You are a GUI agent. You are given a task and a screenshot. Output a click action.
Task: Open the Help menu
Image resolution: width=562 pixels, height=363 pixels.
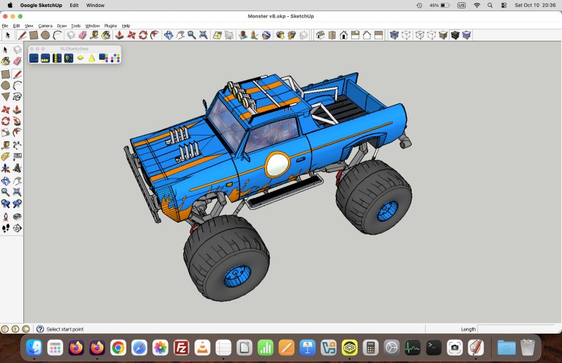click(126, 26)
